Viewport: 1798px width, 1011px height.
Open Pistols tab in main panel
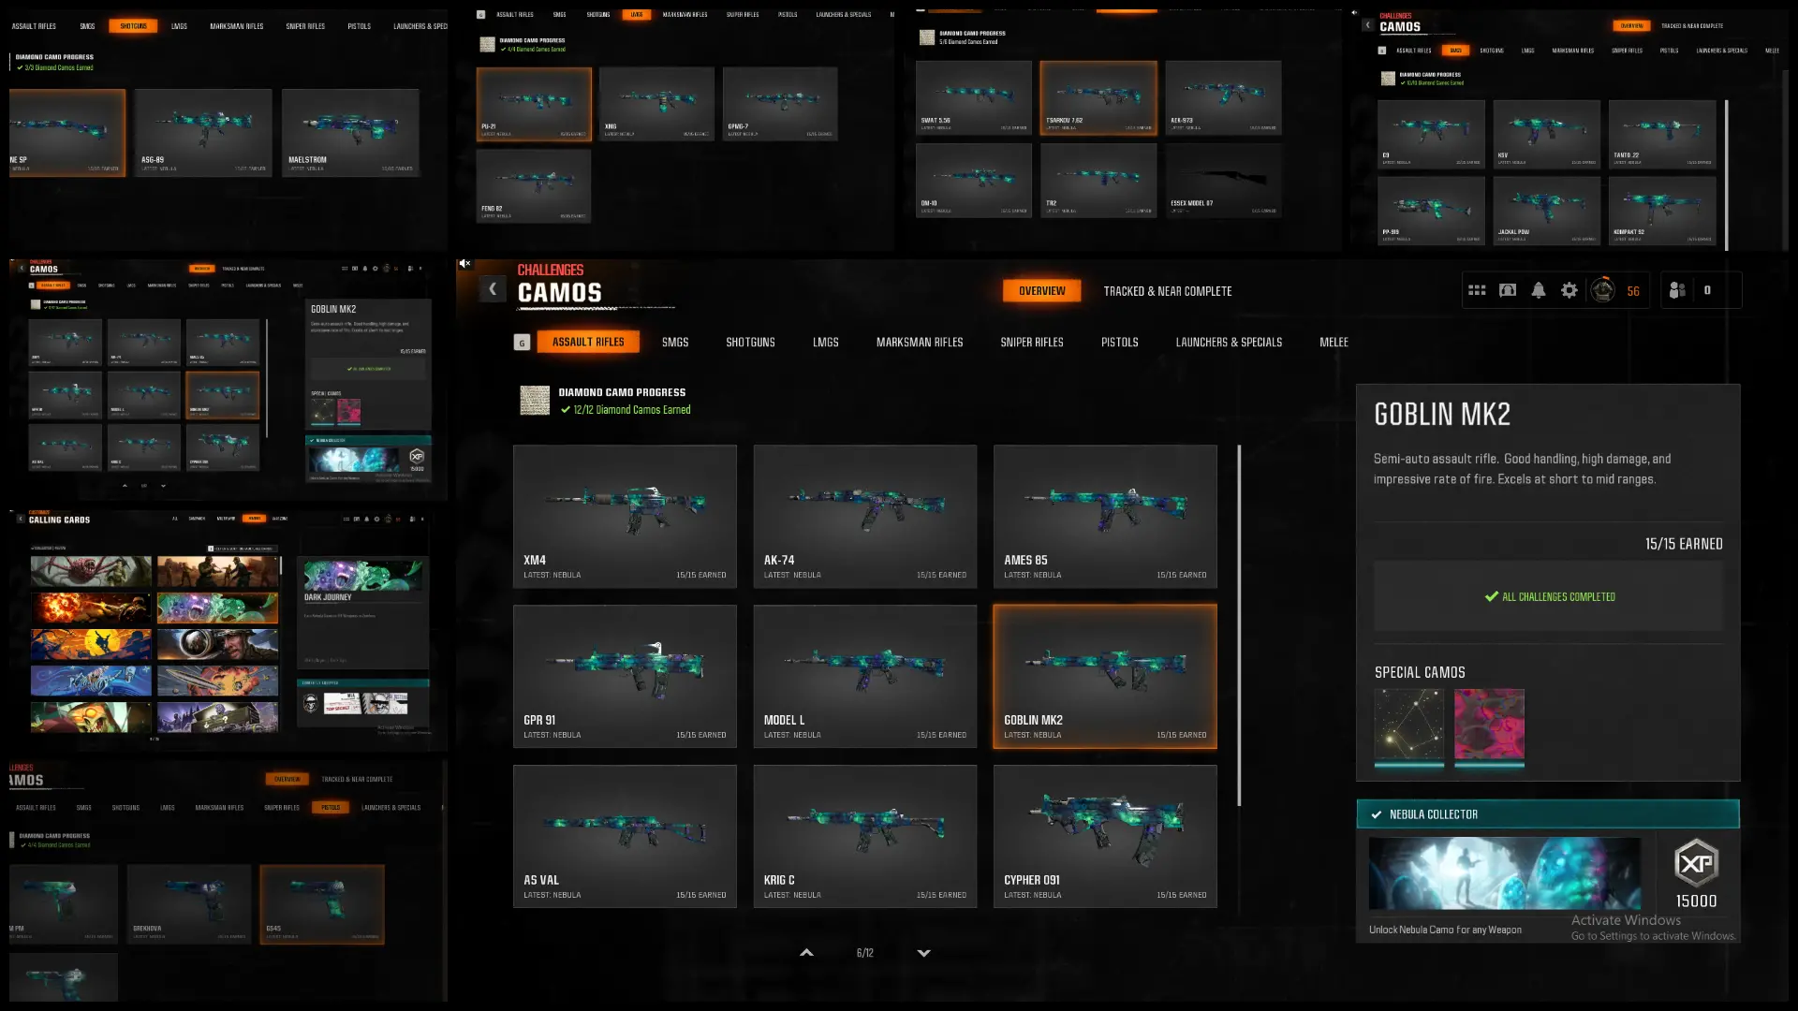coord(1120,343)
